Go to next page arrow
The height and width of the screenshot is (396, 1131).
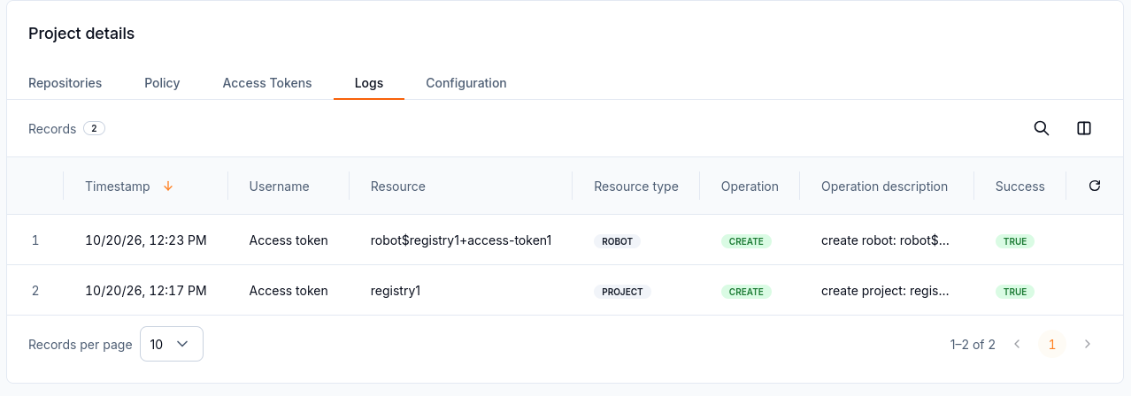click(1088, 344)
